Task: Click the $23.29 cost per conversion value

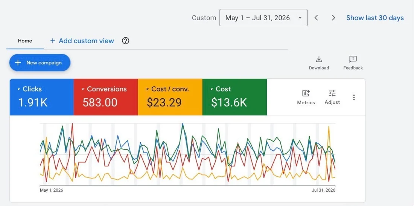Action: point(164,102)
